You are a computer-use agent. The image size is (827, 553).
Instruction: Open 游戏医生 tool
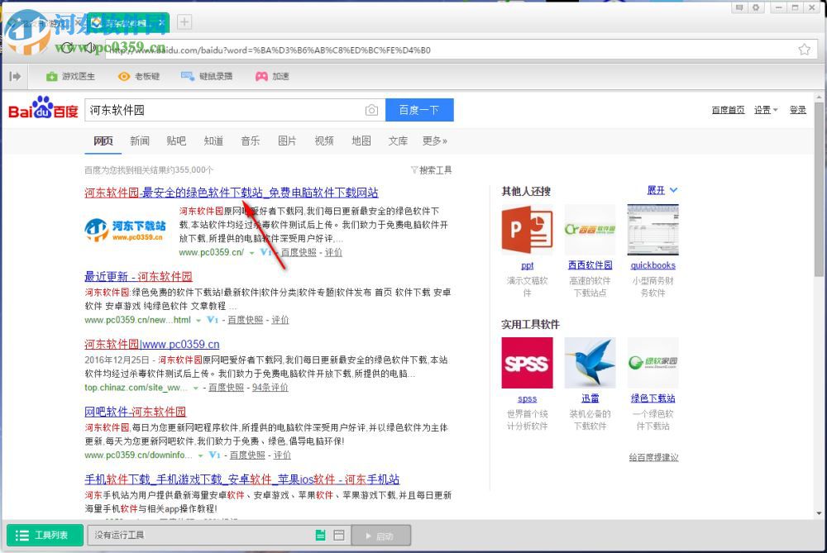tap(70, 76)
